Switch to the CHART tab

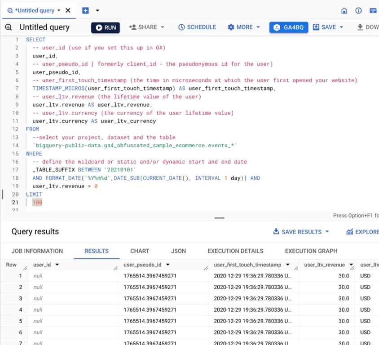[140, 251]
